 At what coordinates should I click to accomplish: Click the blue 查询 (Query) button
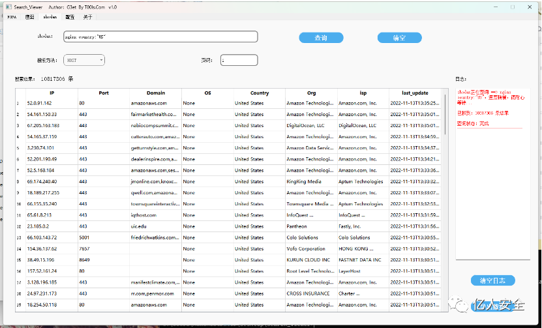(321, 38)
